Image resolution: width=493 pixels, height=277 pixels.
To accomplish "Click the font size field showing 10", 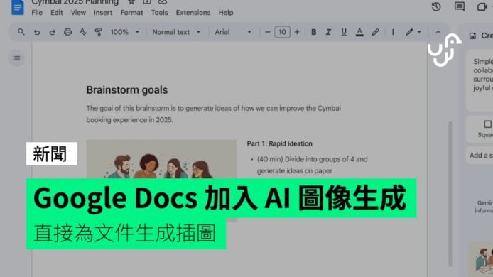I will (x=282, y=32).
